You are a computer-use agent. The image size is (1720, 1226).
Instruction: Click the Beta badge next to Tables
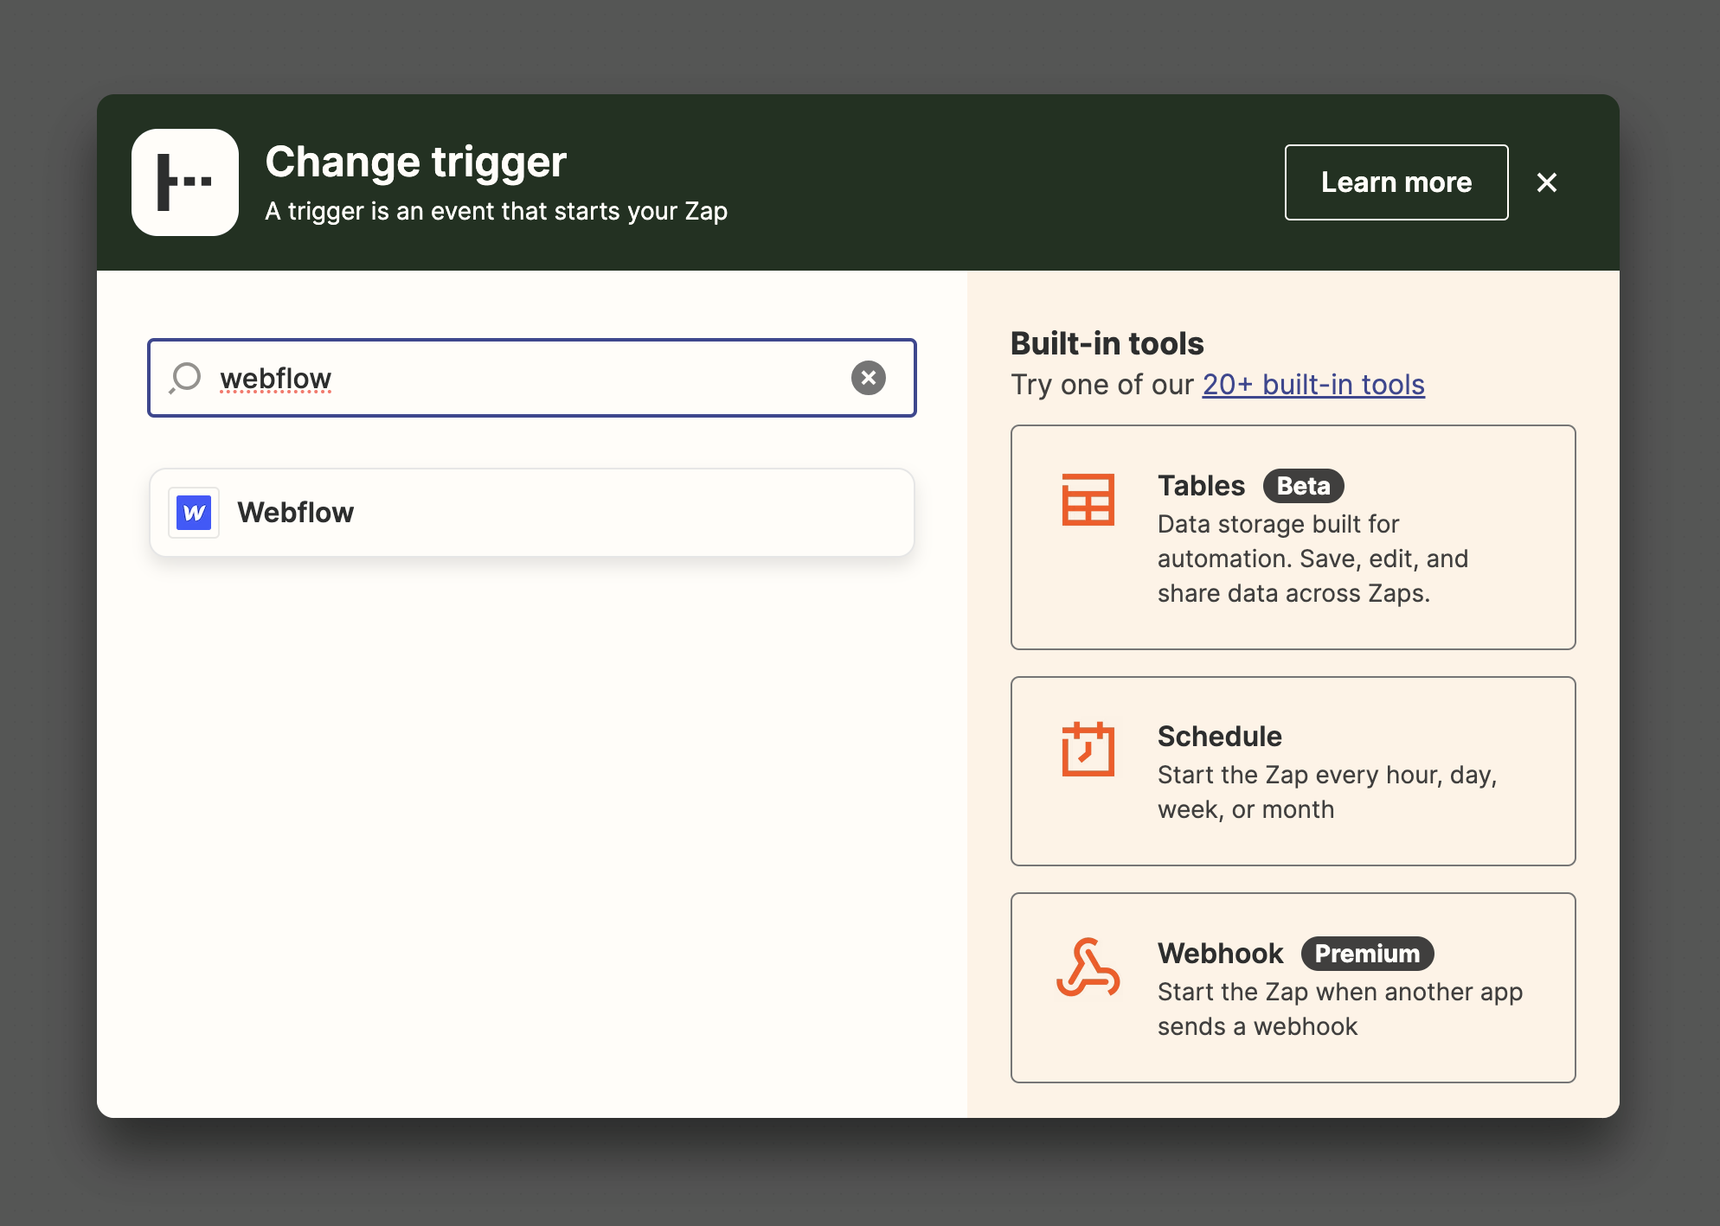pos(1303,486)
